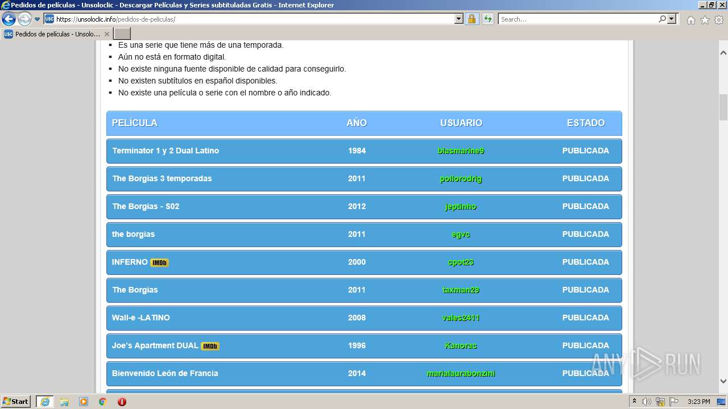Click the browser Forward arrow button
Viewport: 728px width, 409px height.
tap(24, 19)
